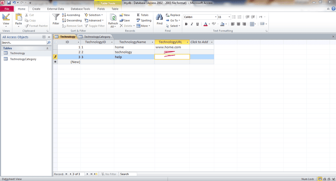The height and width of the screenshot is (181, 336).
Task: Open the Select dropdown in Find group
Action: point(173,26)
